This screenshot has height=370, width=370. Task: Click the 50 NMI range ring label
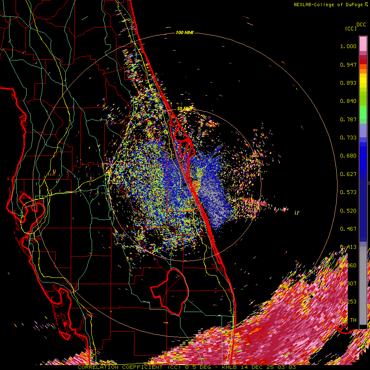(x=185, y=109)
